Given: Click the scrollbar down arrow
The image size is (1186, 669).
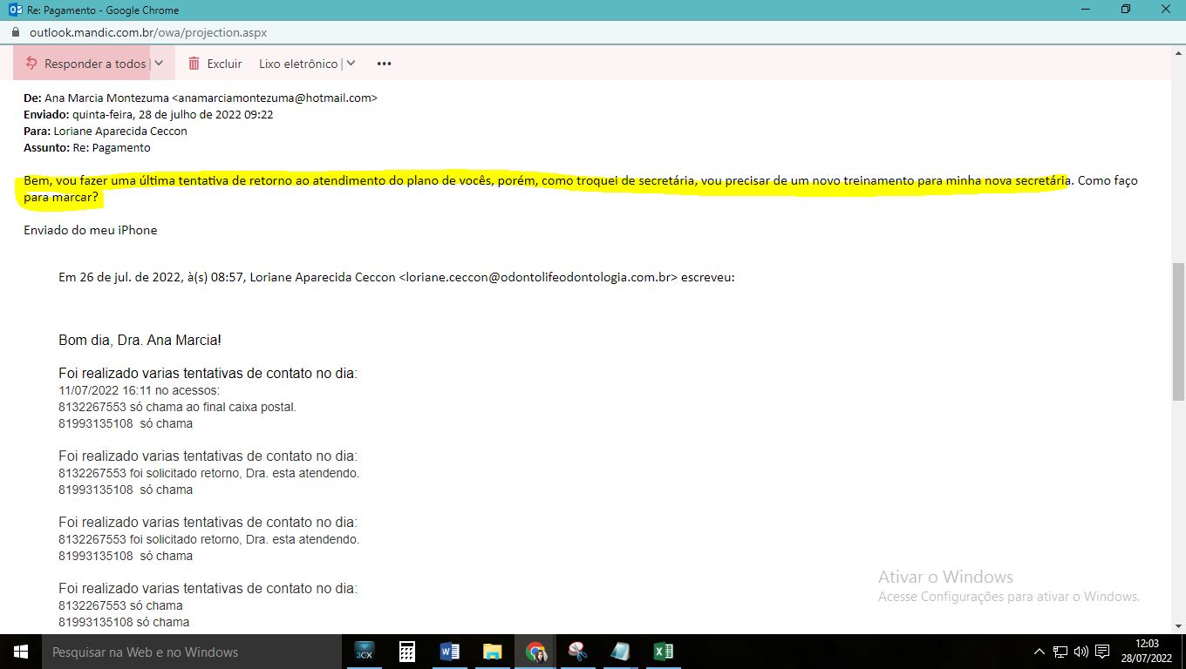Looking at the screenshot, I should coord(1178,625).
